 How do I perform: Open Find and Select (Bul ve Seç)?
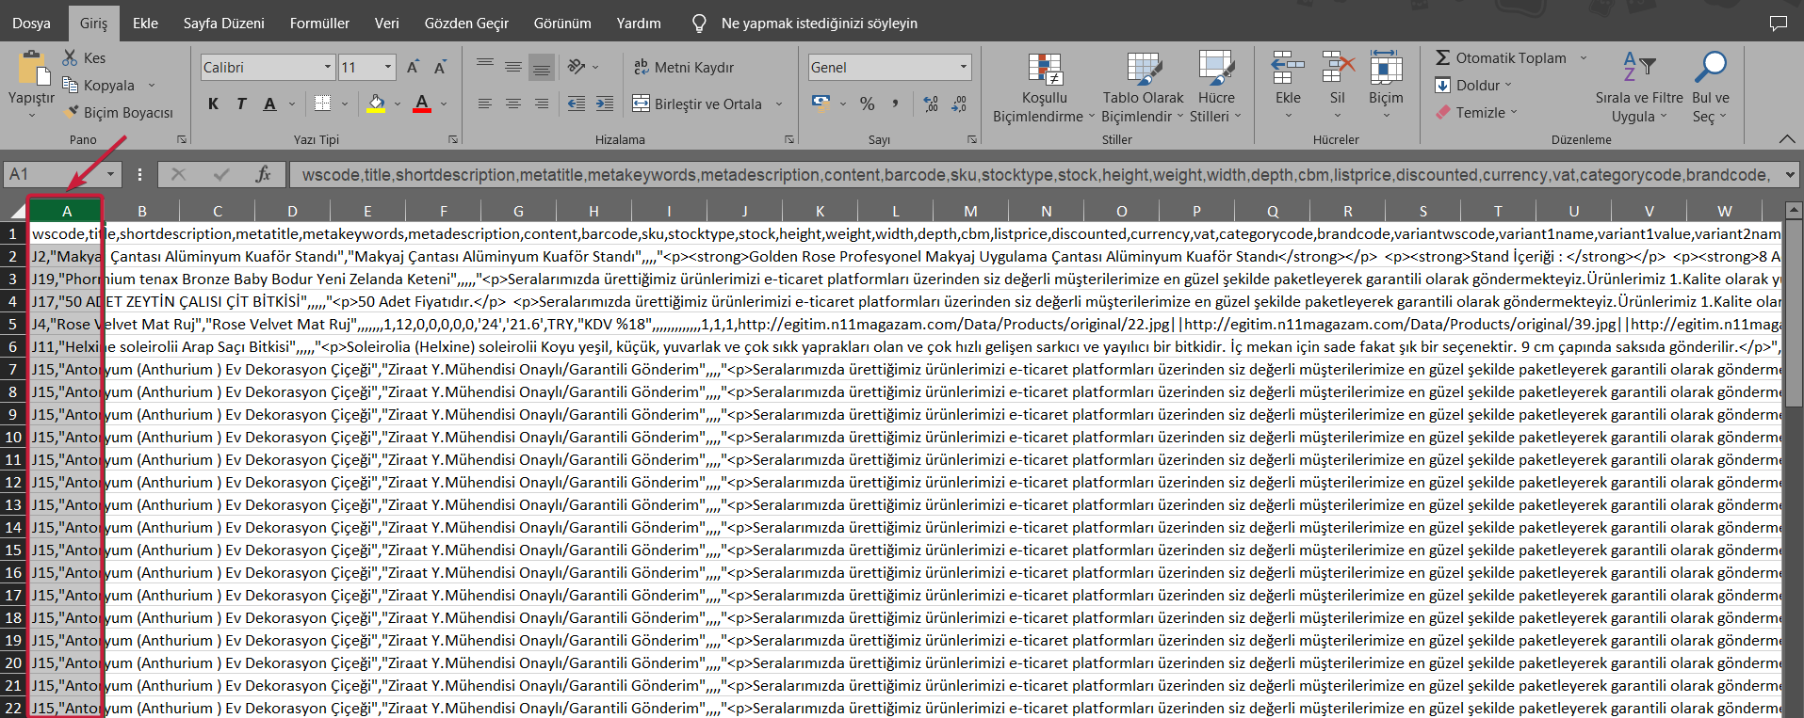click(x=1710, y=88)
